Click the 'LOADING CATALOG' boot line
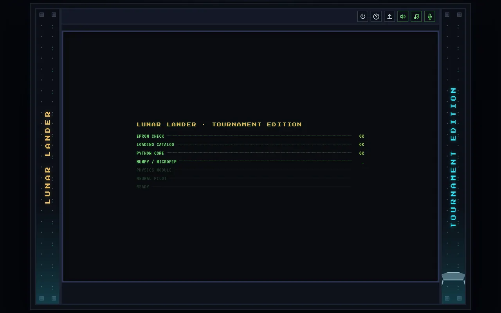Image resolution: width=501 pixels, height=313 pixels. pos(250,145)
